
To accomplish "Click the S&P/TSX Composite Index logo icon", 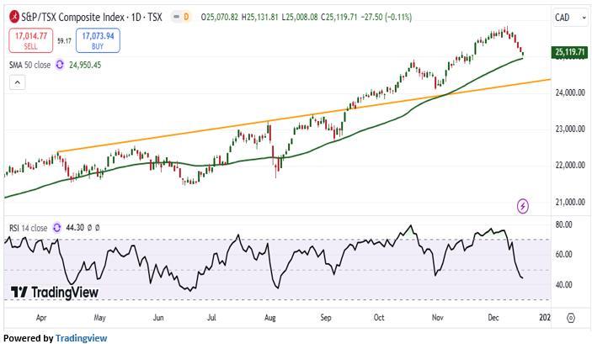I will 14,17.
